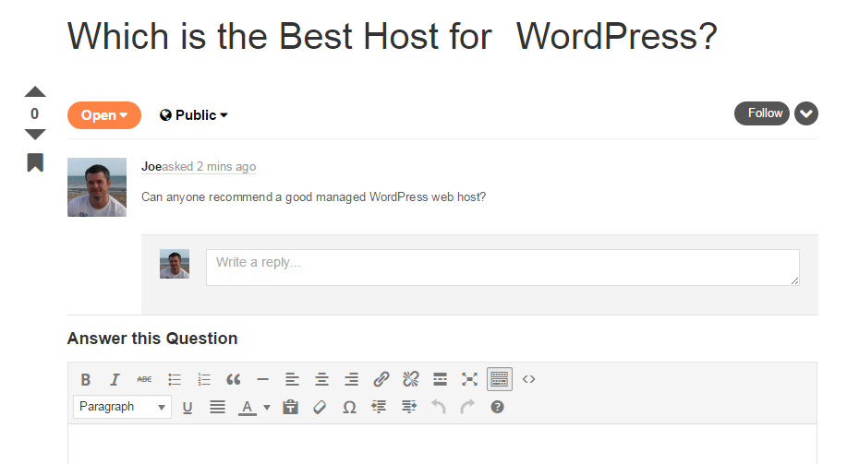Open keyboard shortcuts help

click(498, 407)
